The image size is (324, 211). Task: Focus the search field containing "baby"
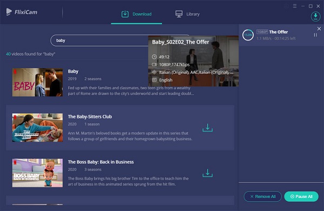coord(99,41)
